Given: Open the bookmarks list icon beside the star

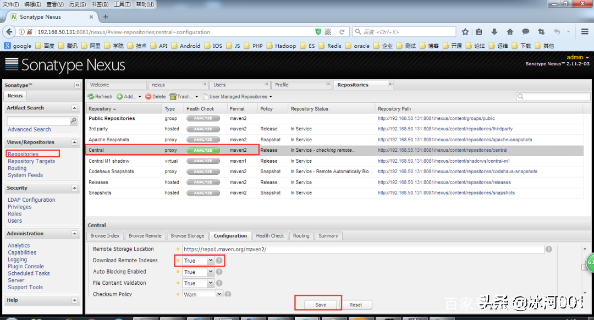Looking at the screenshot, I should 479,32.
